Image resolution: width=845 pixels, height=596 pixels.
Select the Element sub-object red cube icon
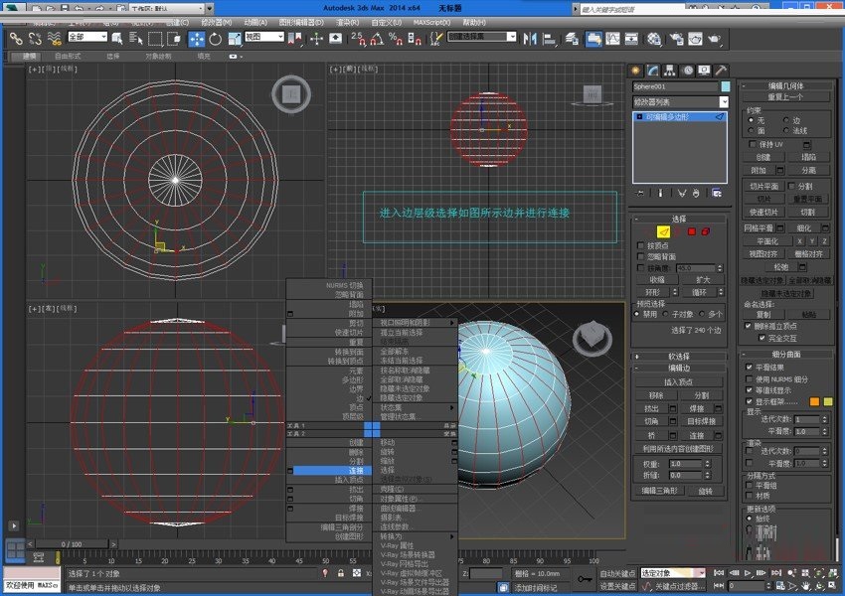pyautogui.click(x=706, y=231)
